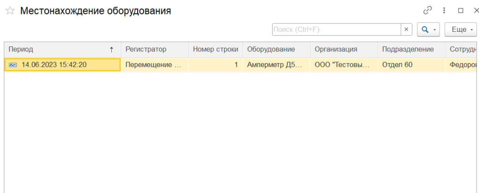Select cell 14.06.2023 15:42:20
This screenshot has width=479, height=193.
tap(62, 65)
